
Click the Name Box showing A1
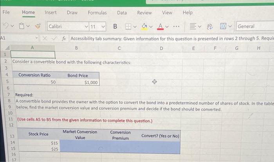18,38
